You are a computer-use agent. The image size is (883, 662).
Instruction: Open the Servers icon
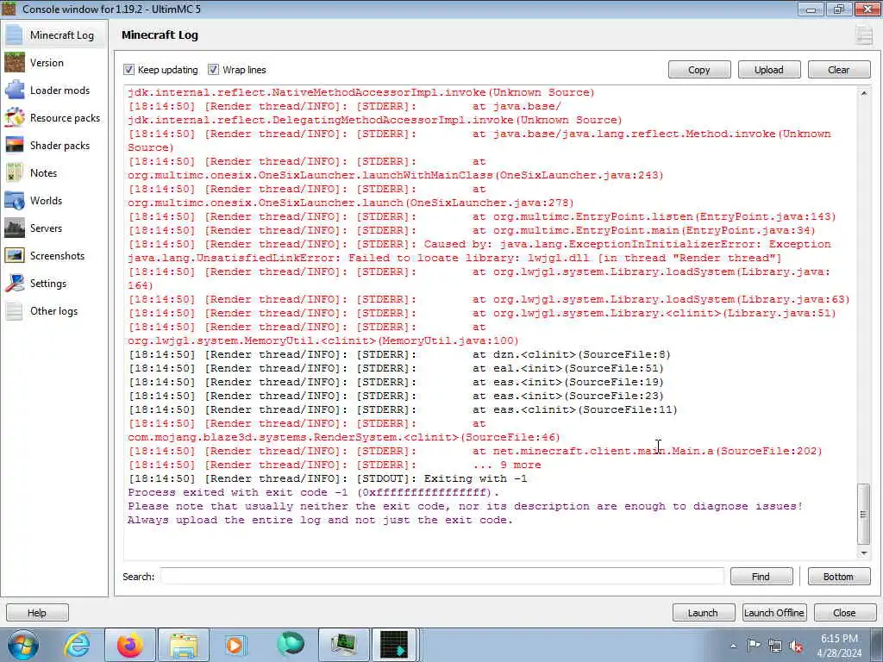pyautogui.click(x=15, y=228)
